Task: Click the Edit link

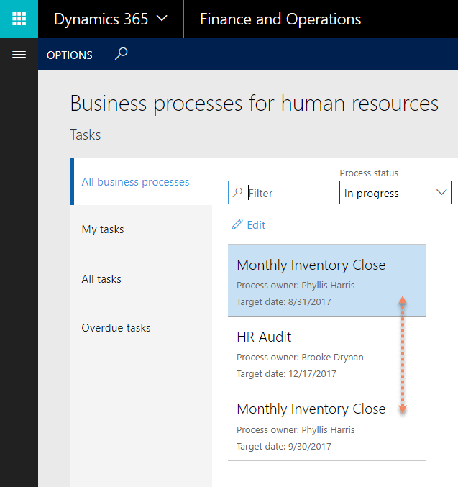Action: (256, 225)
